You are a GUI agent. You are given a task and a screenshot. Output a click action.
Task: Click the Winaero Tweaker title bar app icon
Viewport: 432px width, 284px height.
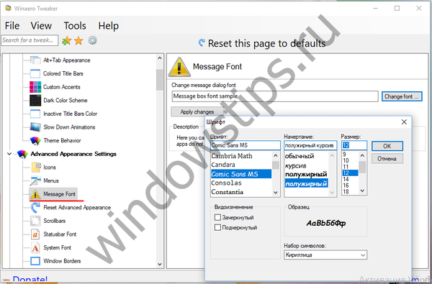(8, 8)
